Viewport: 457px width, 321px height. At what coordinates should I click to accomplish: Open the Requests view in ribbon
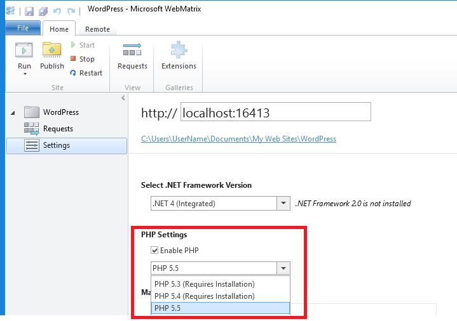tap(132, 56)
